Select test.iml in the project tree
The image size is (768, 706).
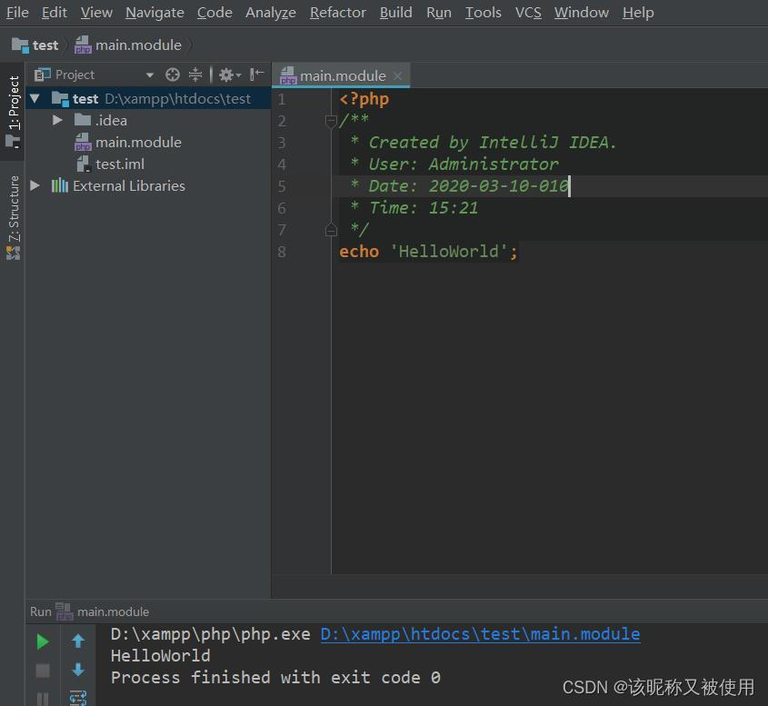119,164
